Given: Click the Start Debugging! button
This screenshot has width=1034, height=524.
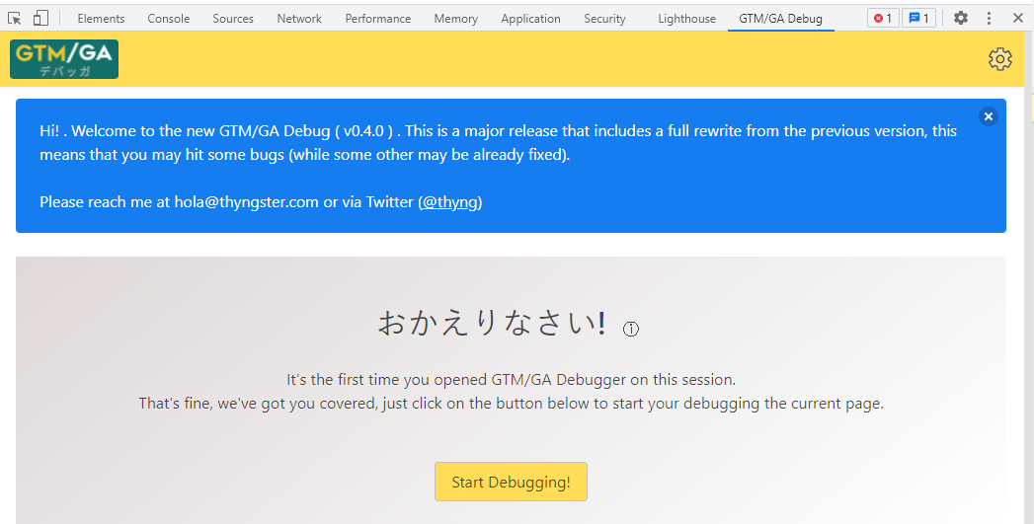Looking at the screenshot, I should (511, 482).
